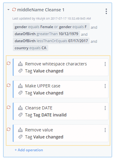Image resolution: width=114 pixels, height=158 pixels.
Task: Click Cleanse DATE operation label
Action: 39,108
